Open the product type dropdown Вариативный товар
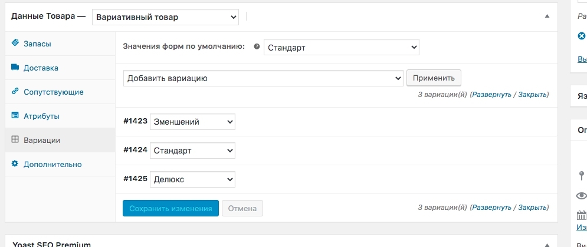The width and height of the screenshot is (587, 247). click(x=166, y=18)
